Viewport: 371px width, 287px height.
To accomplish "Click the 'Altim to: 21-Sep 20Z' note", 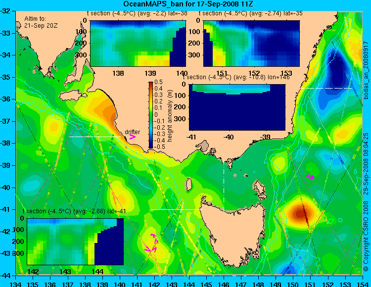I will pos(41,22).
